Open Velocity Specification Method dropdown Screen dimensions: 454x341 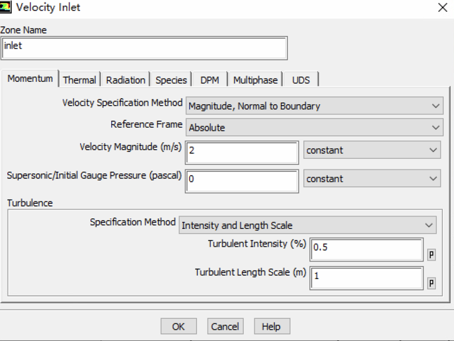315,106
